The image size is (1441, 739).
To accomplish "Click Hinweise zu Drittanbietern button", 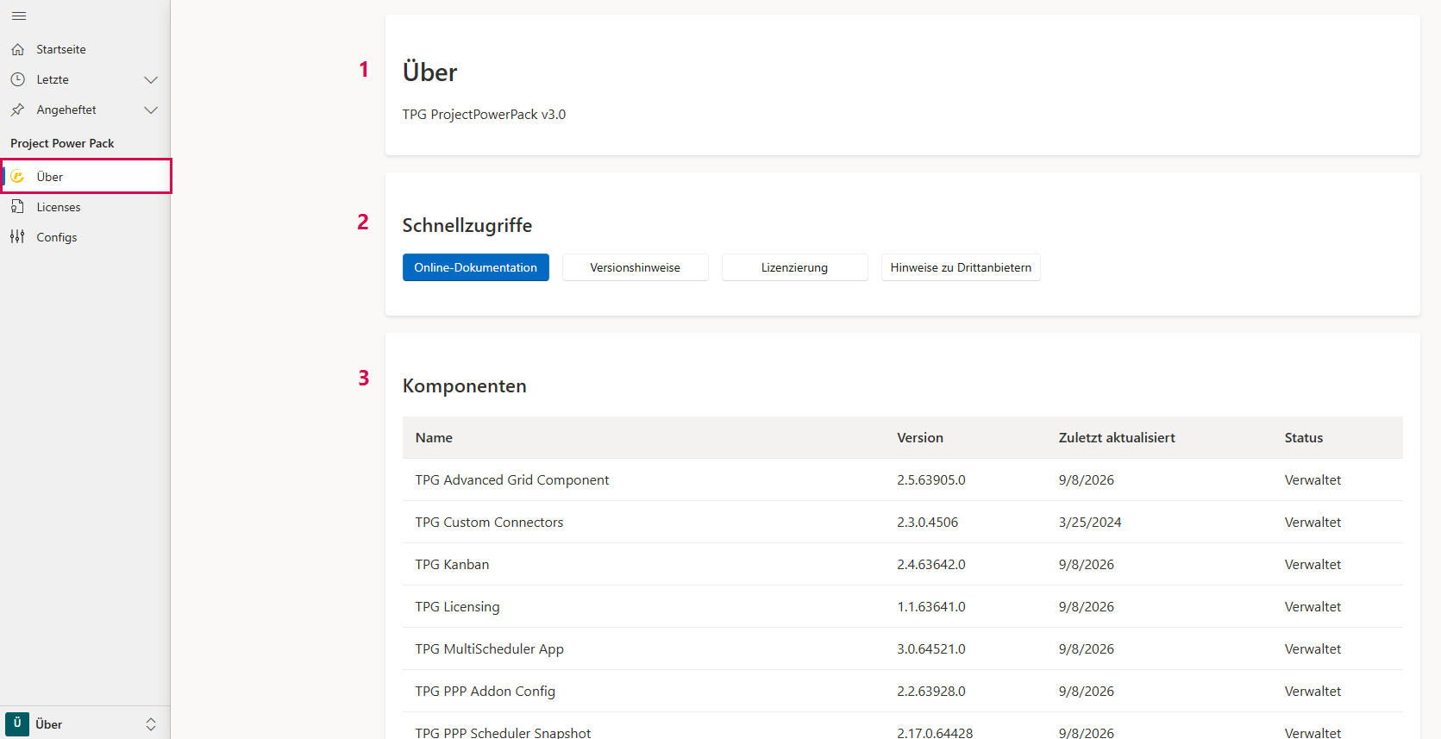I will [x=961, y=267].
